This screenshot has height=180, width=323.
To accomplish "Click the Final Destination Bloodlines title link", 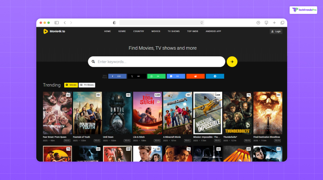I will [x=266, y=137].
